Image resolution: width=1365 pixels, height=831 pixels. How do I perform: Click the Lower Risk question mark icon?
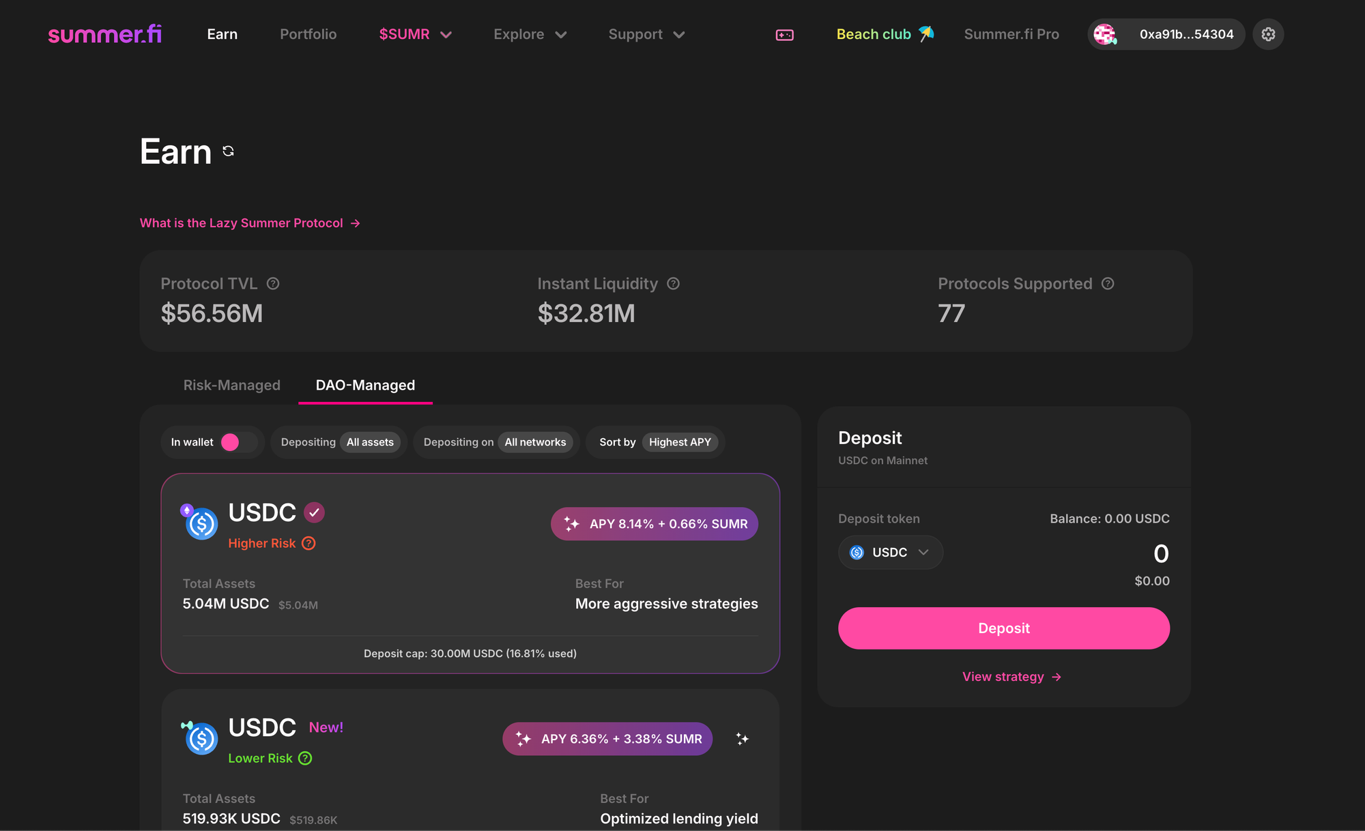pyautogui.click(x=305, y=759)
